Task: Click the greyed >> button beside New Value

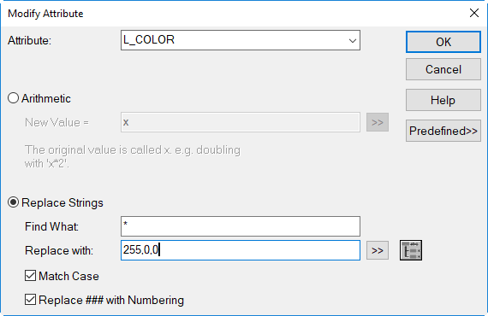Action: pyautogui.click(x=378, y=122)
